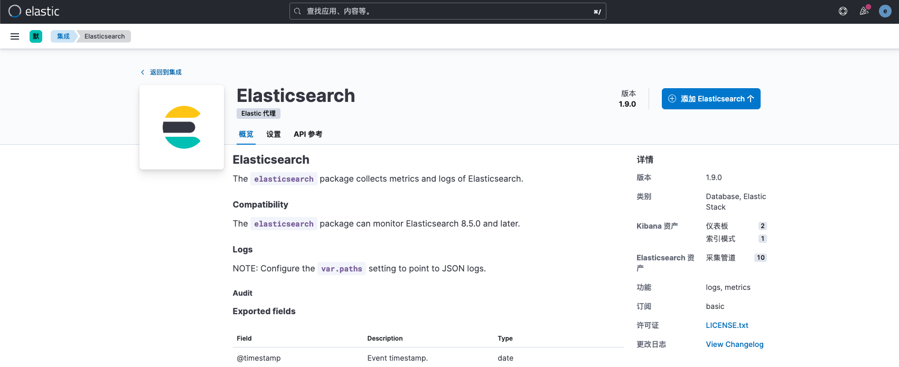Switch to the 设置 tab
Screen dimensions: 899x367
274,134
